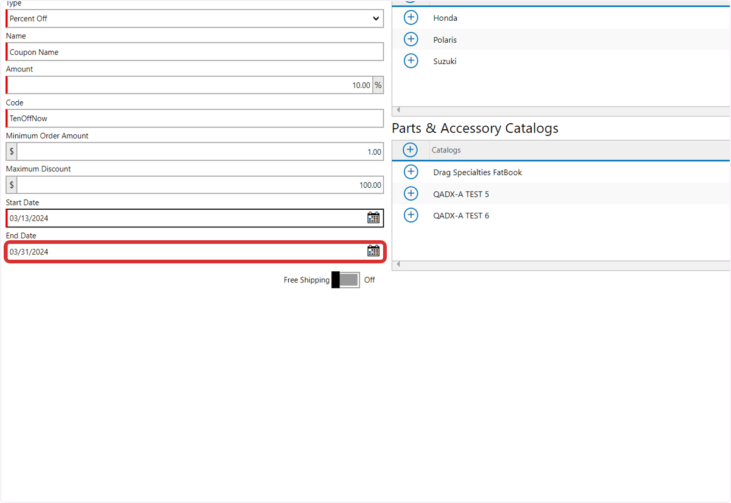Viewport: 731px width, 503px height.
Task: Add Suzuki using its plus icon
Action: point(411,61)
